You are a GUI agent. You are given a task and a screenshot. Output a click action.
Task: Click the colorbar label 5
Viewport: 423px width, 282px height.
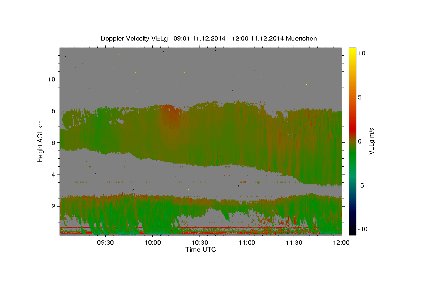[x=360, y=97]
